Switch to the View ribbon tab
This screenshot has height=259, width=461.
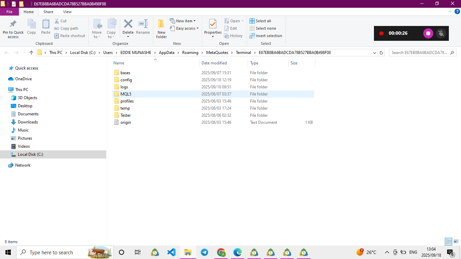coord(67,12)
